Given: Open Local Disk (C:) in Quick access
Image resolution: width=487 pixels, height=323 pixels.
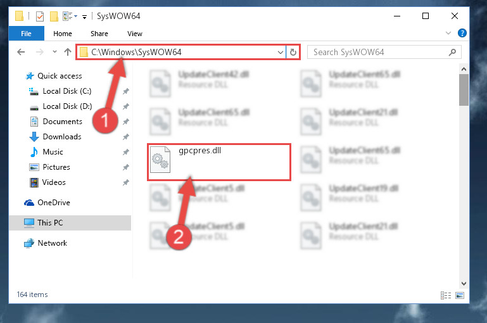Looking at the screenshot, I should tap(66, 91).
